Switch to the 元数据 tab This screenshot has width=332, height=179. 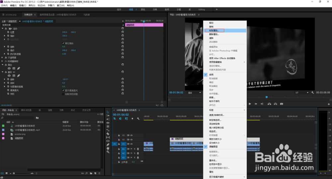point(87,15)
